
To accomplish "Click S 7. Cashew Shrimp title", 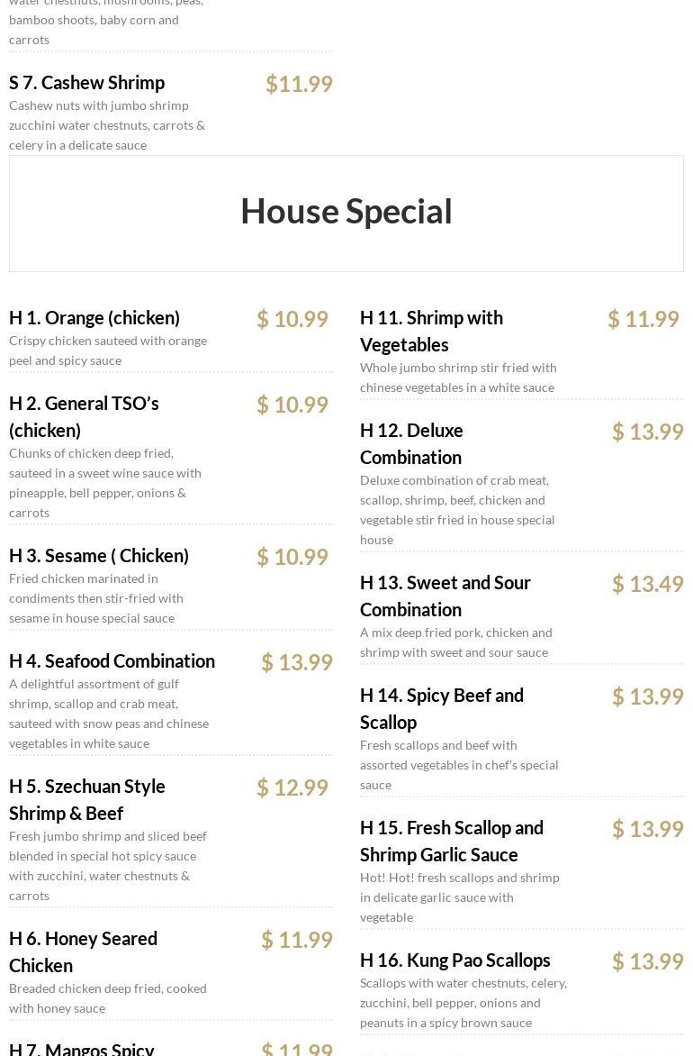I will (86, 83).
